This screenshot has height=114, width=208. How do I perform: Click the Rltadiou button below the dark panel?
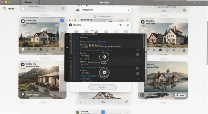tap(102, 87)
